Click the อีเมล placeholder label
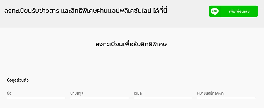This screenshot has width=264, height=108. coord(138,93)
